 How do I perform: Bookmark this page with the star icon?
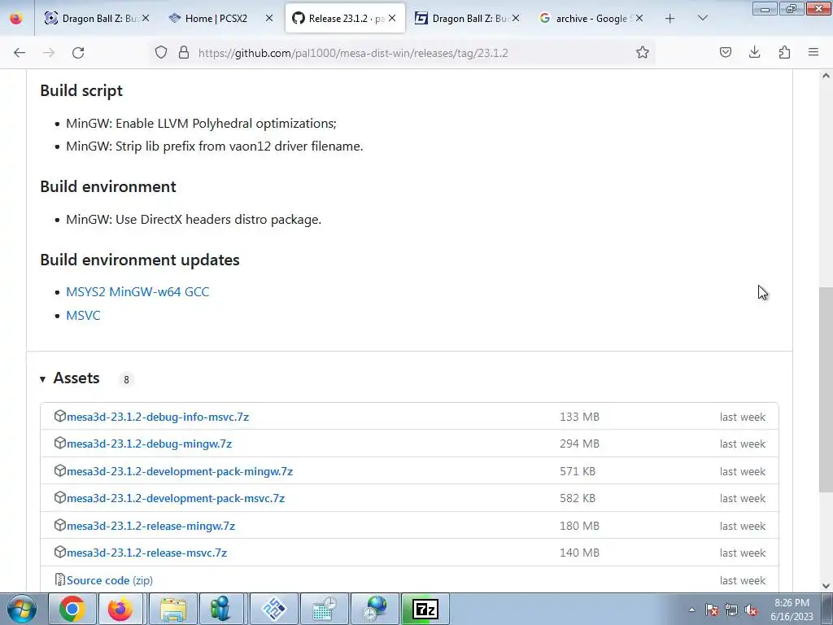(643, 52)
